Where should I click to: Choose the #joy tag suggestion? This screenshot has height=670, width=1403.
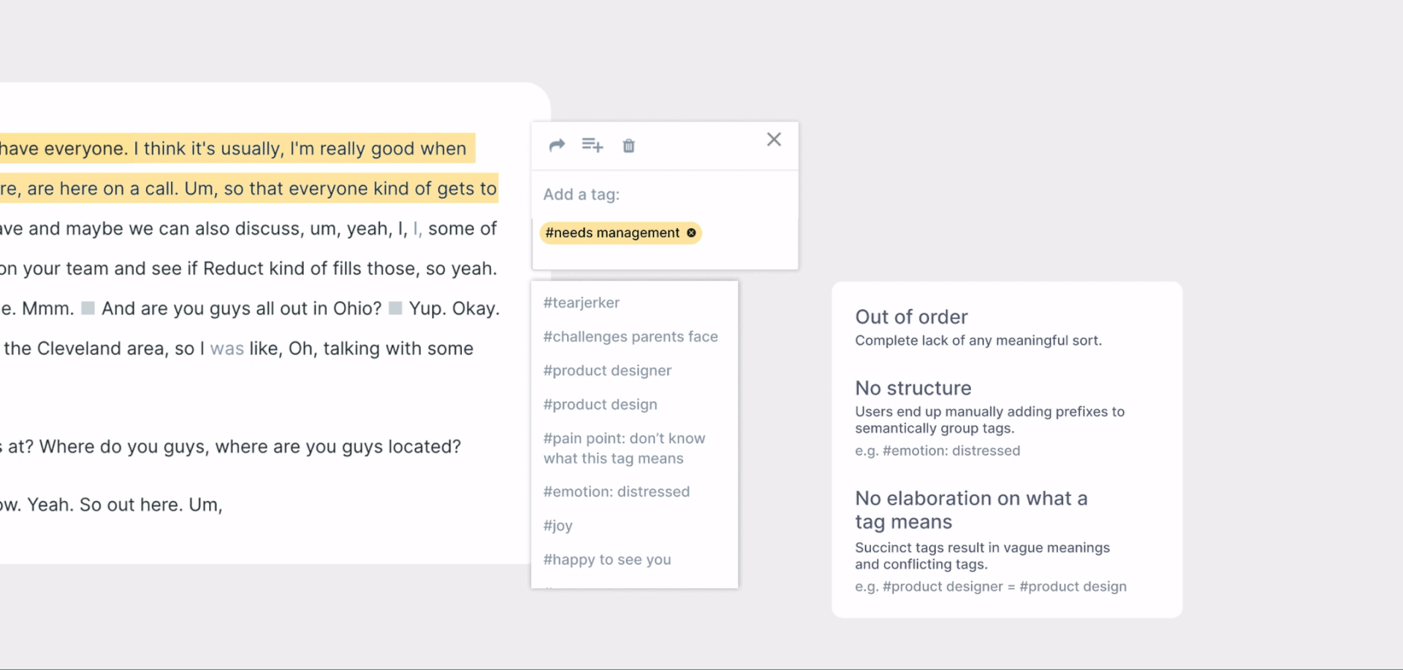[558, 526]
